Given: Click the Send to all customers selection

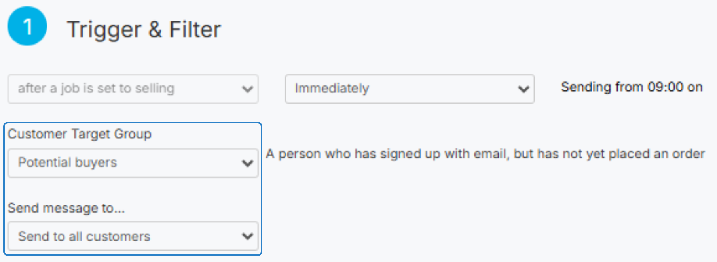Looking at the screenshot, I should coord(84,236).
